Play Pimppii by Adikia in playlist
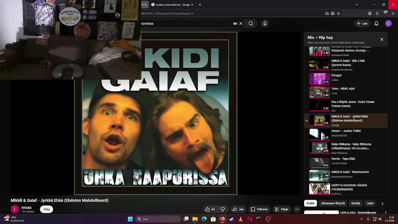 coord(346,79)
